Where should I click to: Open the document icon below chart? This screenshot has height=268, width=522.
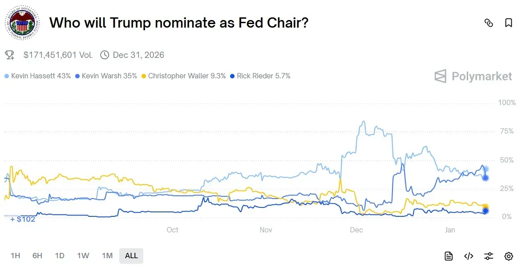449,256
